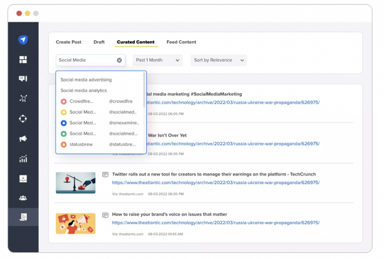Image resolution: width=384 pixels, height=259 pixels.
Task: Choose the Social media analytics suggestion
Action: coord(84,90)
